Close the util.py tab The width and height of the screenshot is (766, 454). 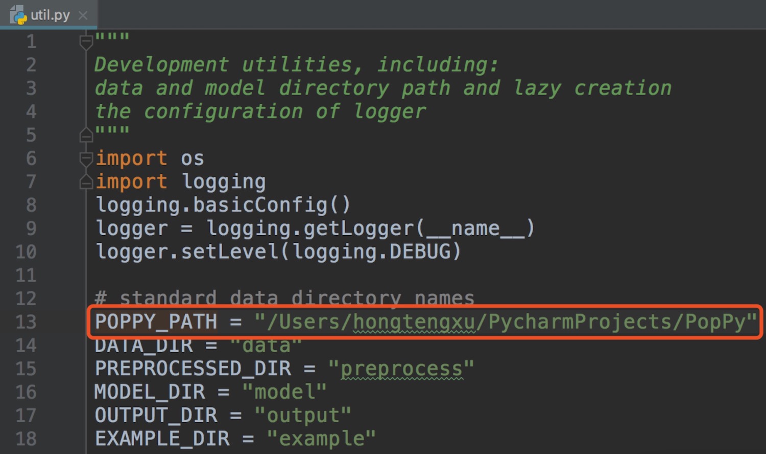tap(83, 15)
